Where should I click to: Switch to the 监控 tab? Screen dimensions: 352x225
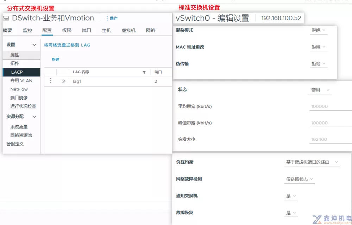[27, 30]
